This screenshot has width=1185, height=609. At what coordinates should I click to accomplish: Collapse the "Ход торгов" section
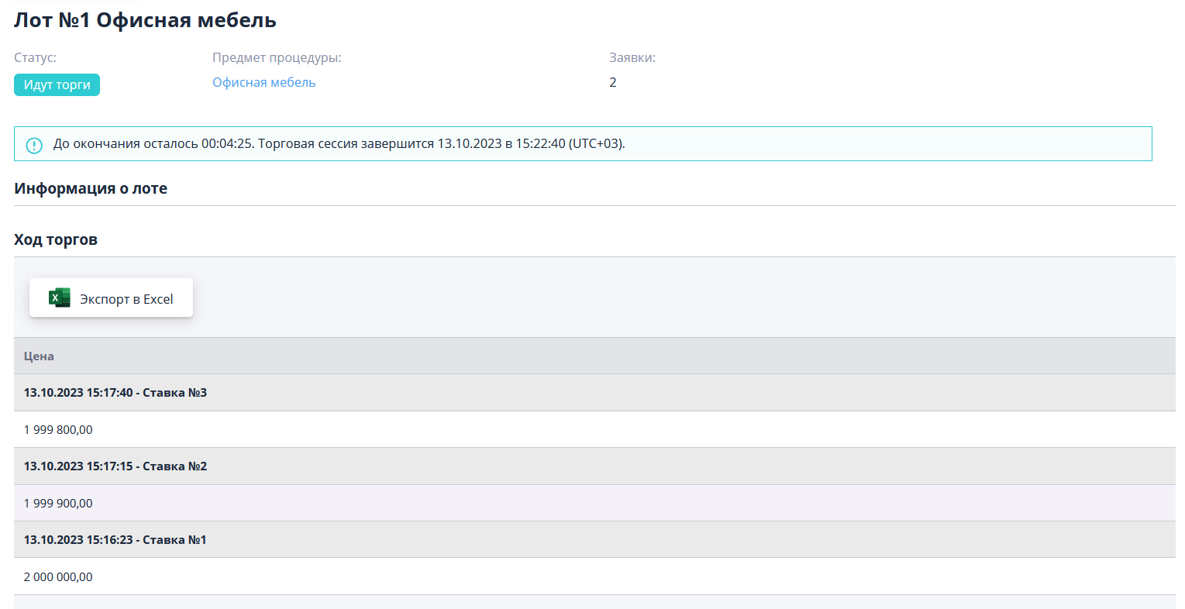[54, 239]
